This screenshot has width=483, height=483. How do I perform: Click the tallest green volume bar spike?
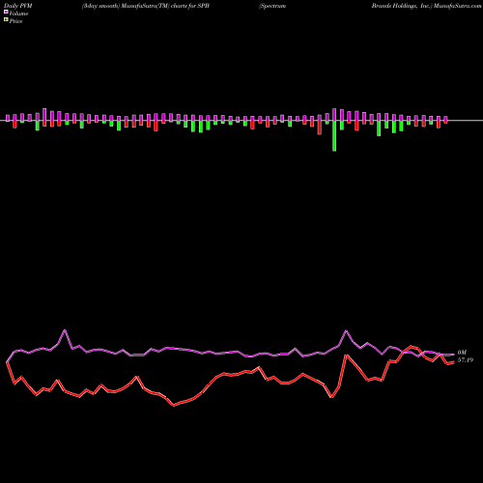pyautogui.click(x=334, y=136)
